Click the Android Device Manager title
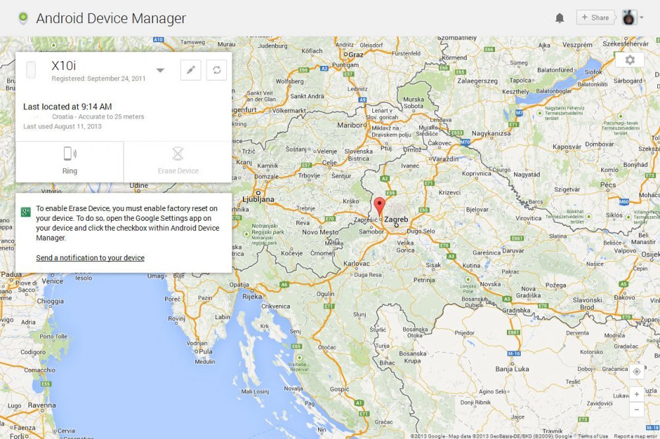This screenshot has height=439, width=660. (x=111, y=18)
